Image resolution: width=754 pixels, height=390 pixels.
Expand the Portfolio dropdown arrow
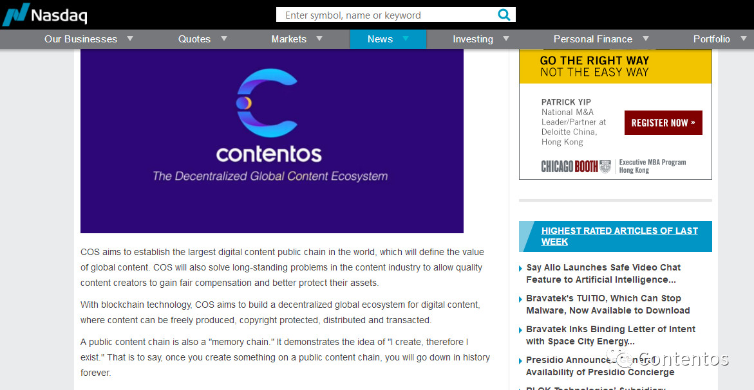pyautogui.click(x=744, y=39)
